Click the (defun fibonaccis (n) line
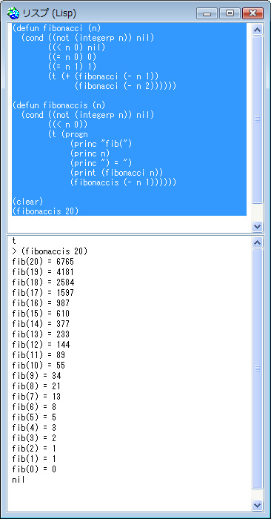 point(58,105)
